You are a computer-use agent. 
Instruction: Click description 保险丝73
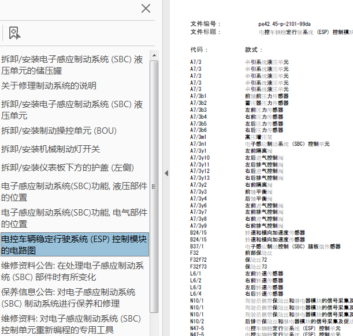(x=256, y=267)
